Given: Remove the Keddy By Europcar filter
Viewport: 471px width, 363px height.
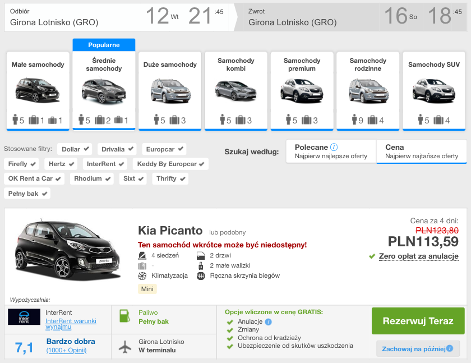Looking at the screenshot, I should click(x=170, y=164).
